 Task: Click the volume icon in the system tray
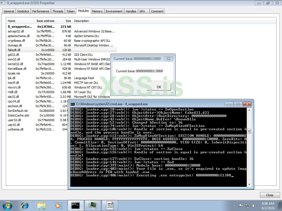tap(254, 206)
